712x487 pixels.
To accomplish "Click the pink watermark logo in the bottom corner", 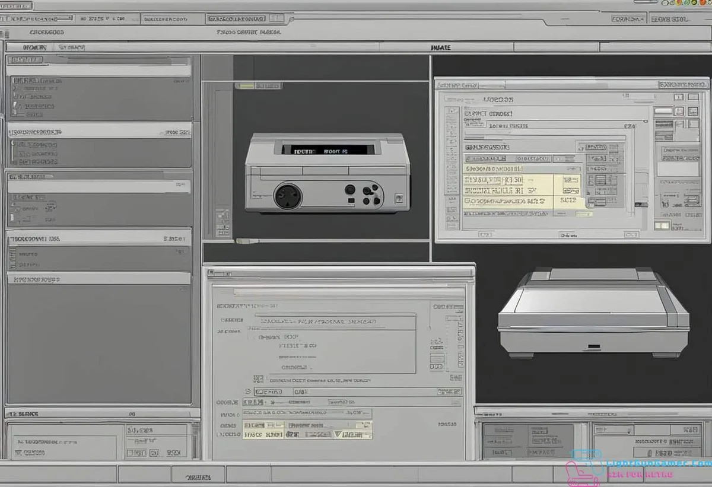I will point(584,468).
